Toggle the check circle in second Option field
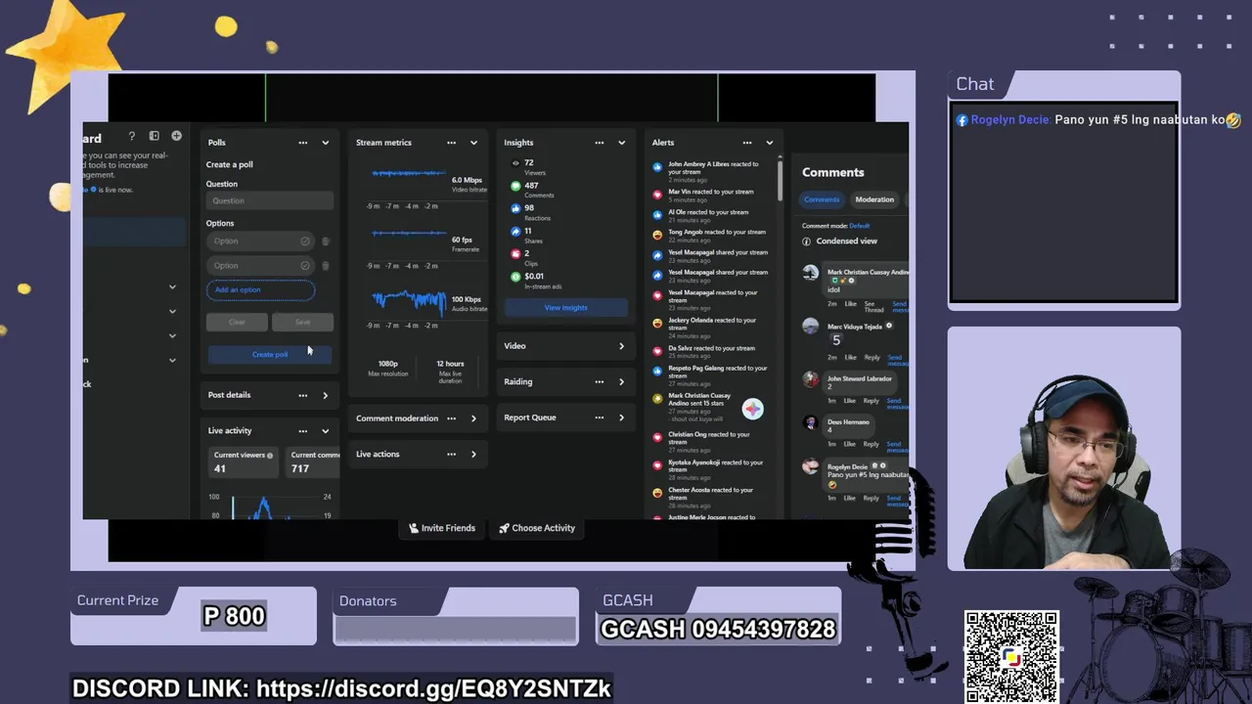This screenshot has width=1252, height=704. click(x=305, y=266)
